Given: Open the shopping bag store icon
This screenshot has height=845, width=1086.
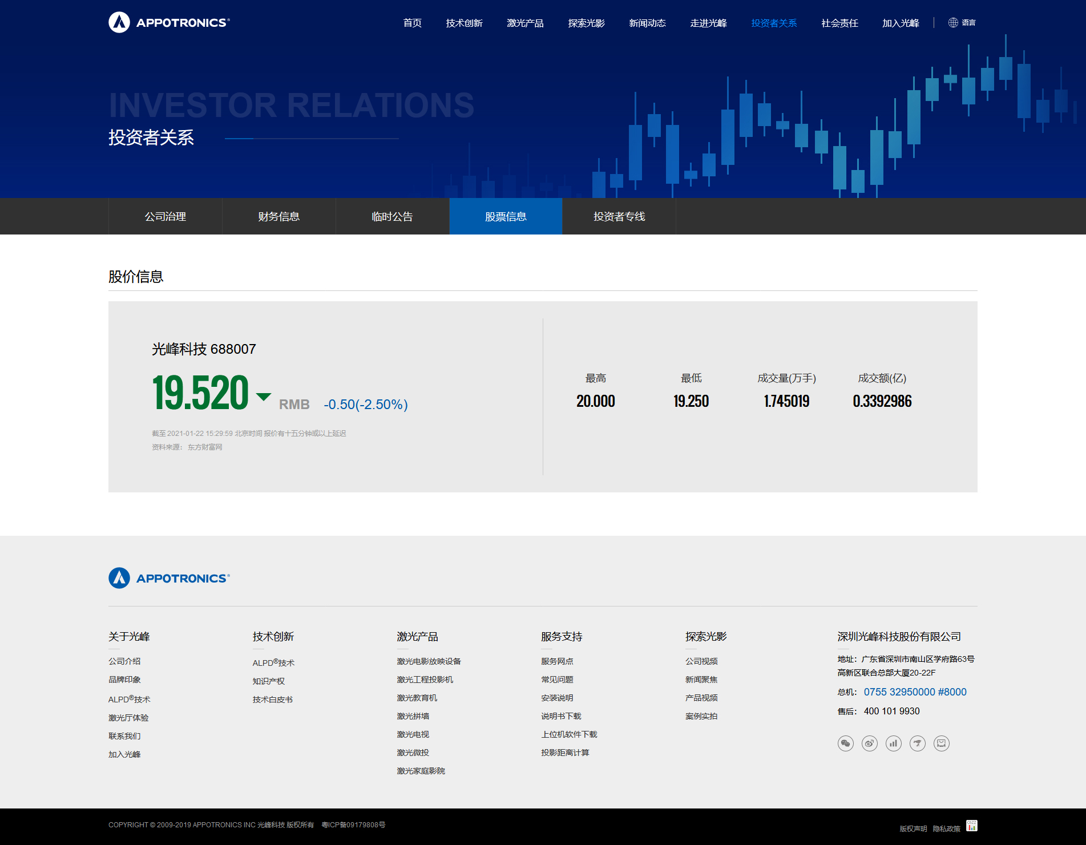Looking at the screenshot, I should (941, 743).
